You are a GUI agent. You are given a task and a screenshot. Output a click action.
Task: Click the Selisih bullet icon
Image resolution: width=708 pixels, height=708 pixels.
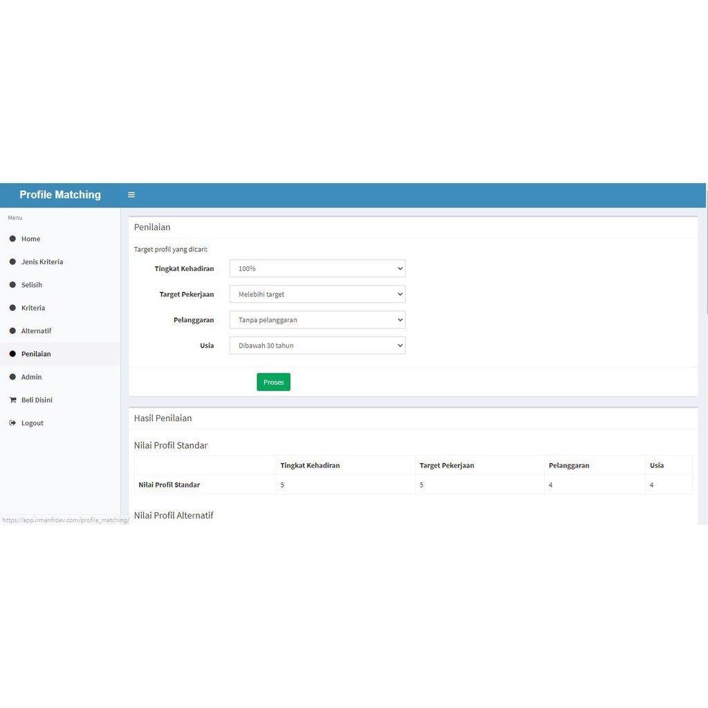tap(12, 285)
